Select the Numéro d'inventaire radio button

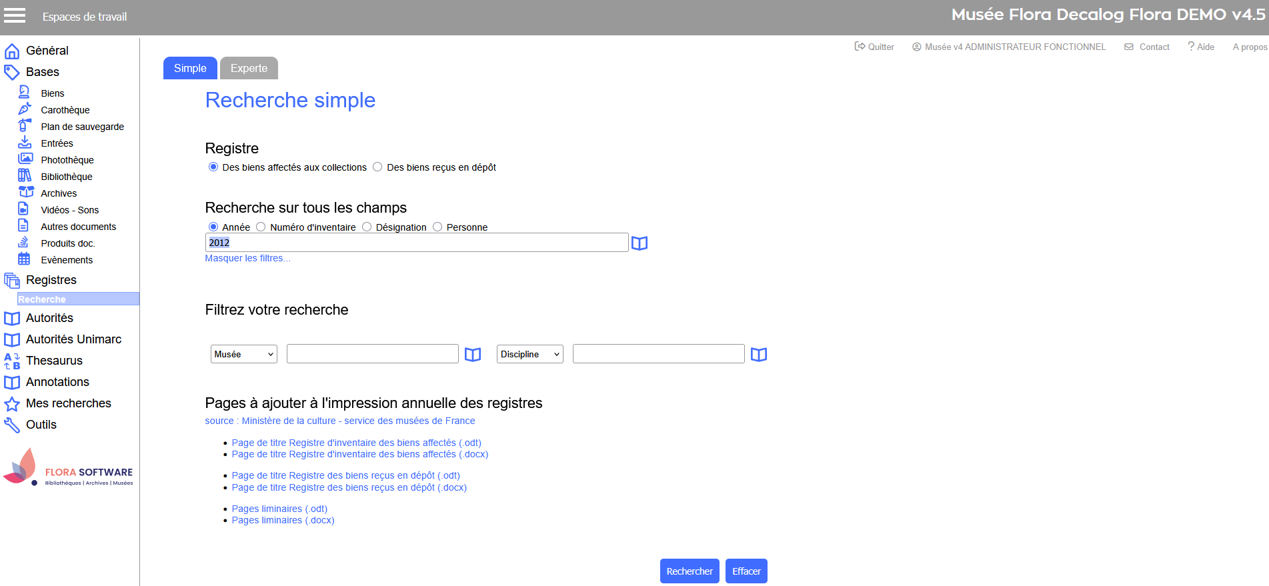(x=261, y=227)
